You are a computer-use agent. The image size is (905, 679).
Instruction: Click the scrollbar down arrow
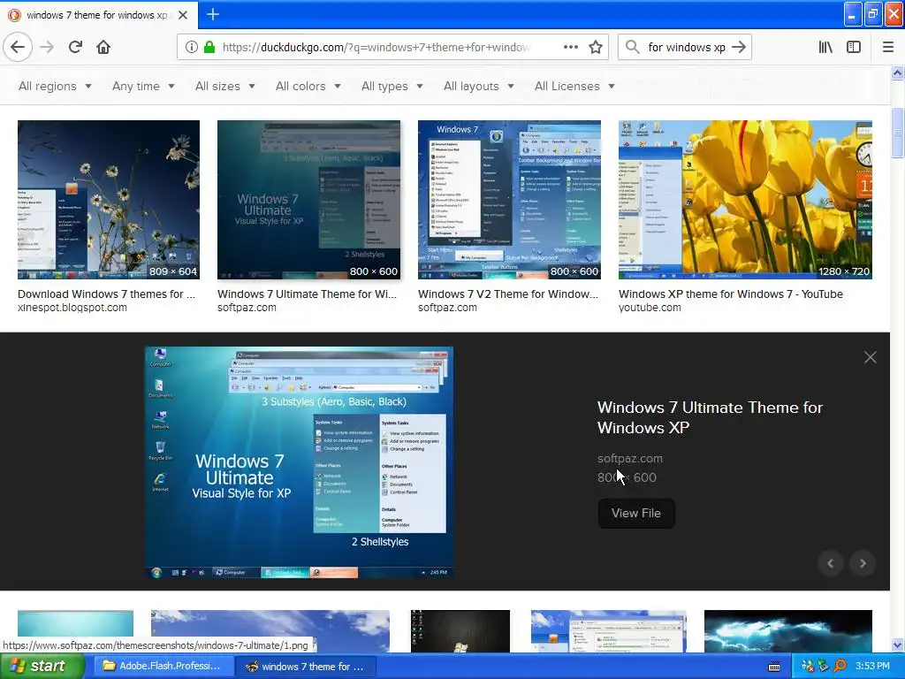tap(897, 645)
